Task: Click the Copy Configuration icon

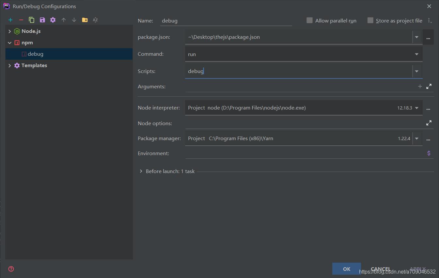Action: pos(32,20)
